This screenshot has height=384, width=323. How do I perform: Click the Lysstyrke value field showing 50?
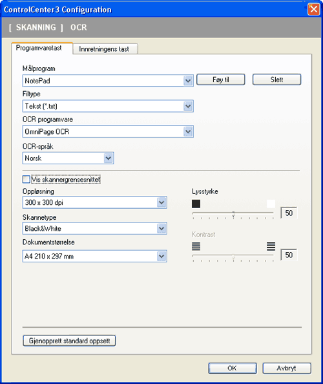coord(289,213)
